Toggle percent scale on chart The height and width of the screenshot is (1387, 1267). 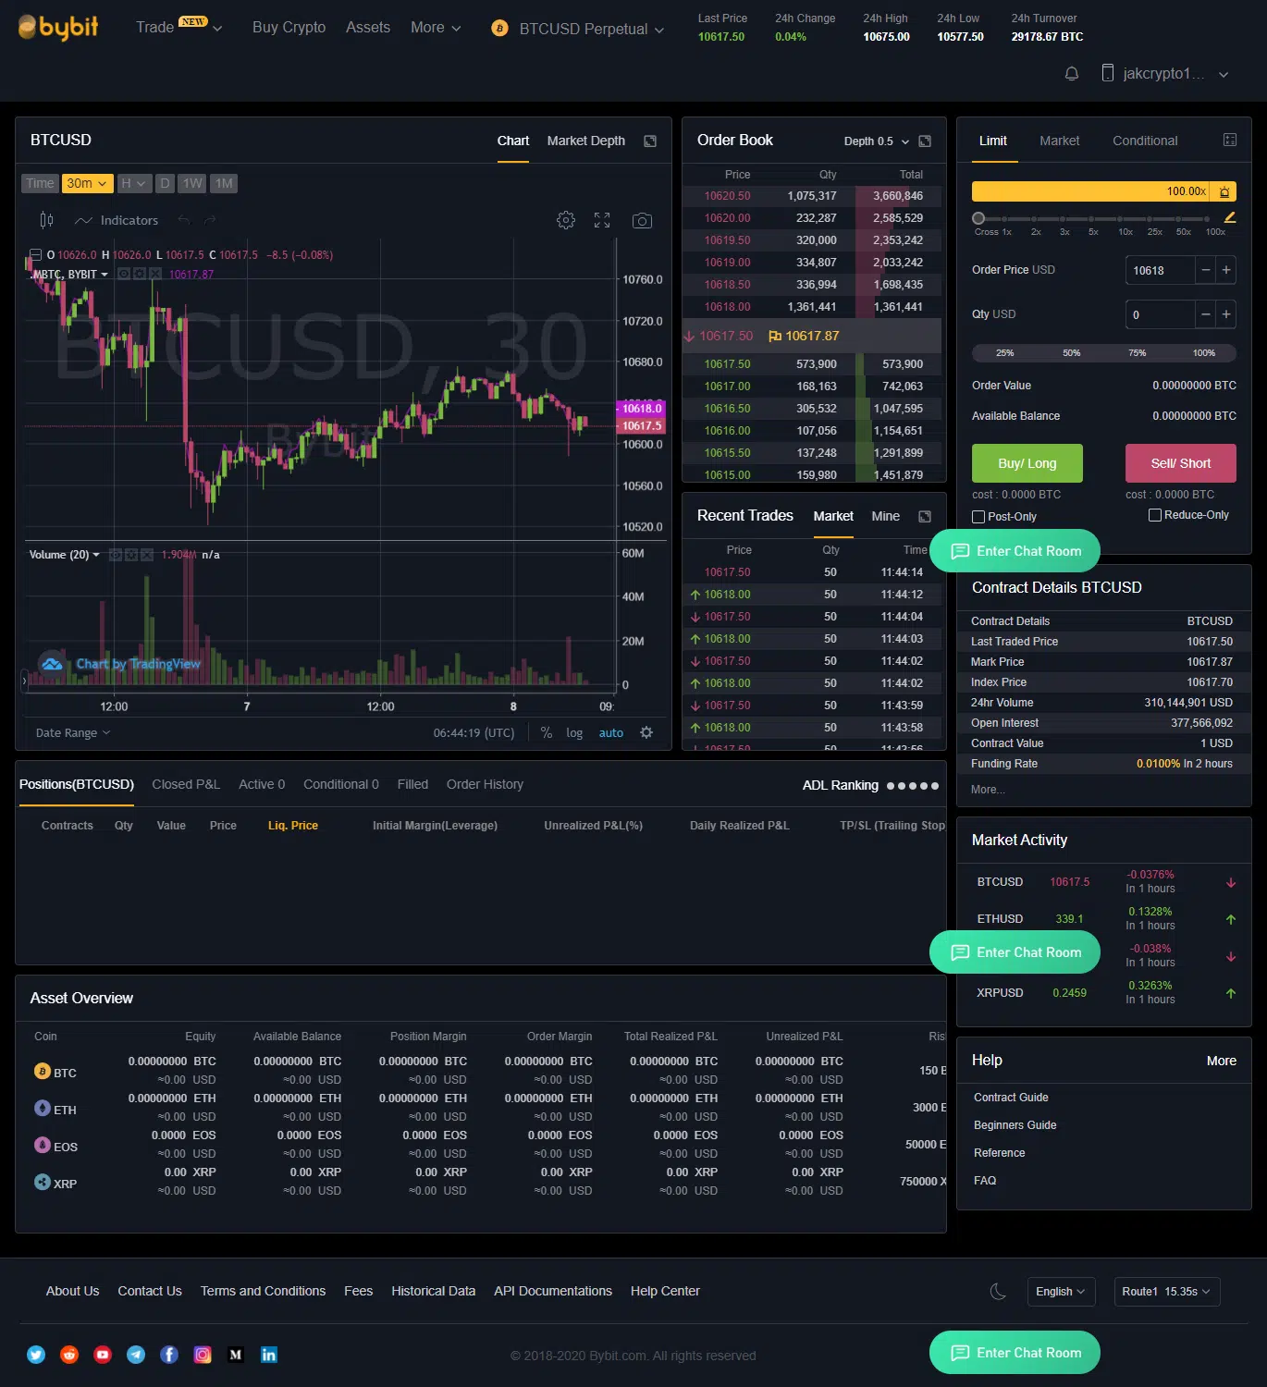coord(547,732)
